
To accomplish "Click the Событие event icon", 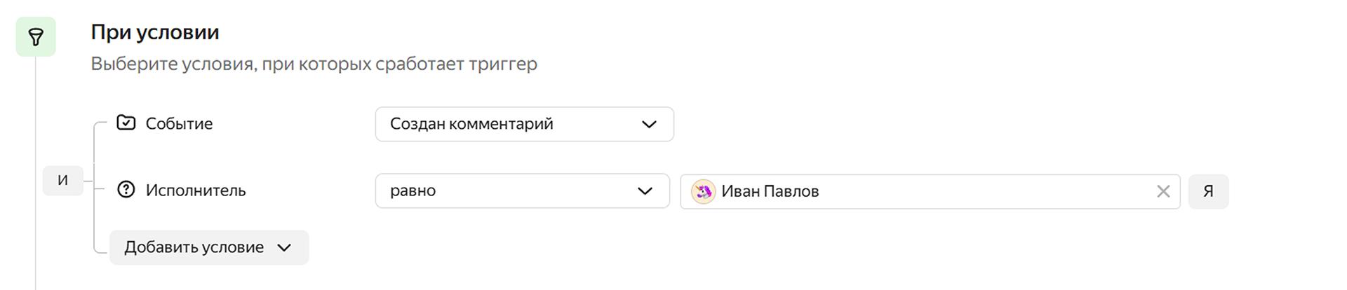I will 126,123.
